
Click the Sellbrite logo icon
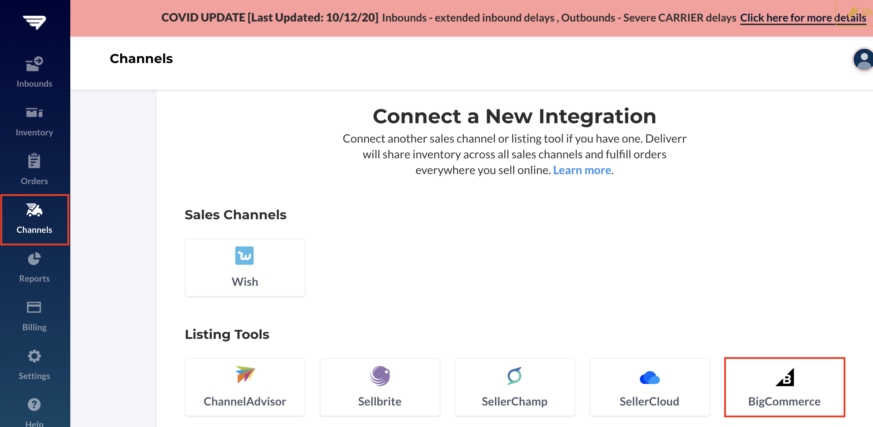(x=380, y=376)
